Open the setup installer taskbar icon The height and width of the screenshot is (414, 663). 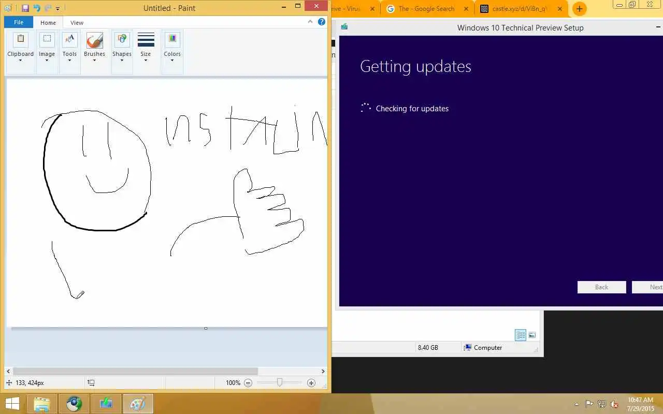coord(106,404)
